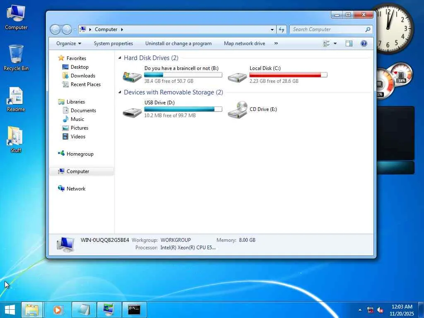424x318 pixels.
Task: Select the CD Drive (E:) disc icon
Action: click(x=237, y=109)
